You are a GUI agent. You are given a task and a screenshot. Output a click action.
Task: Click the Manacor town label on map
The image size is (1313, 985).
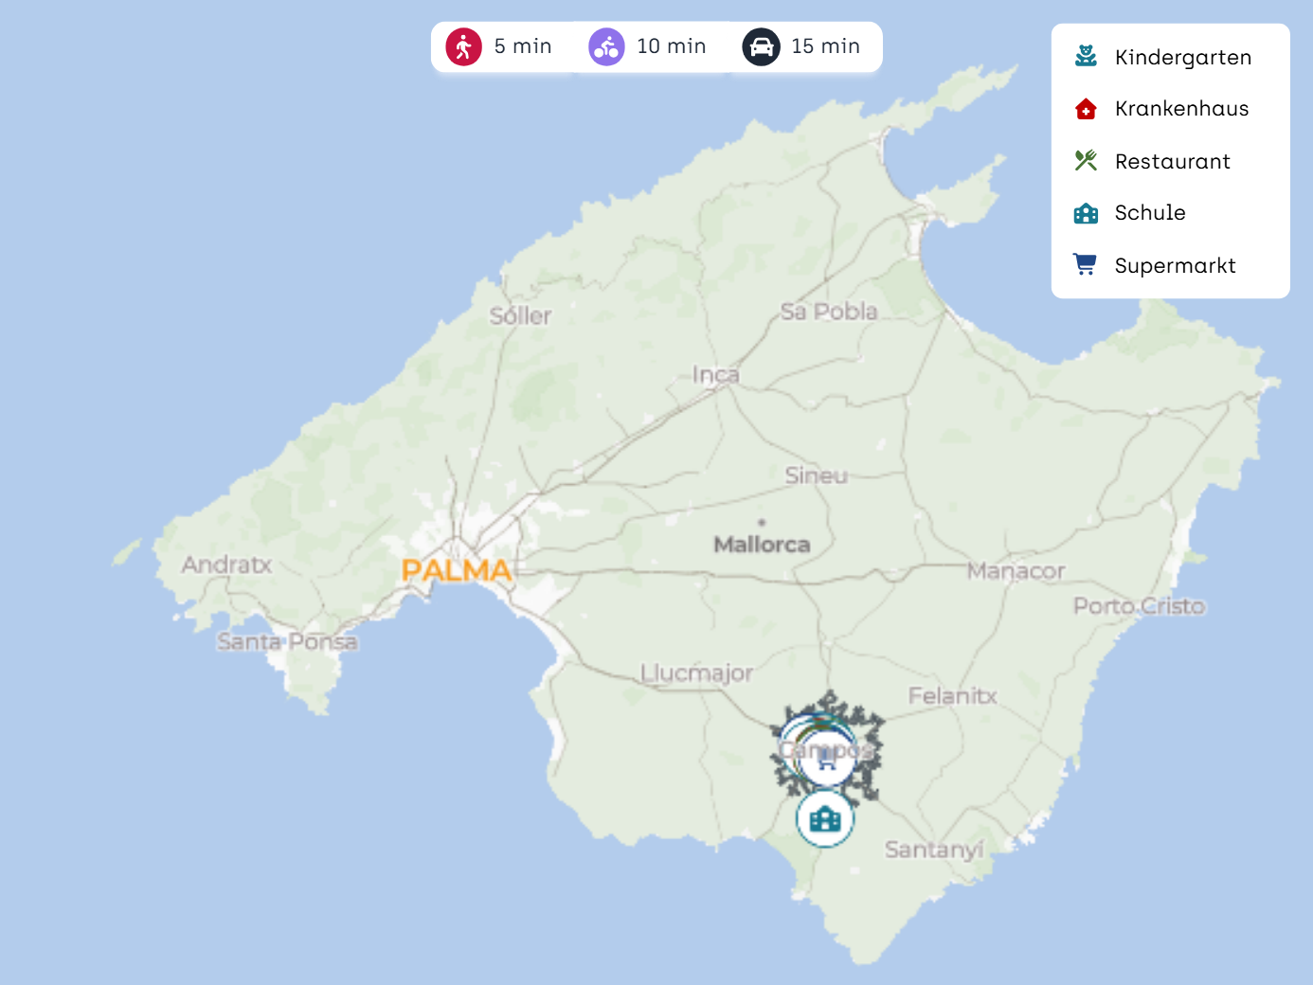tap(1016, 571)
